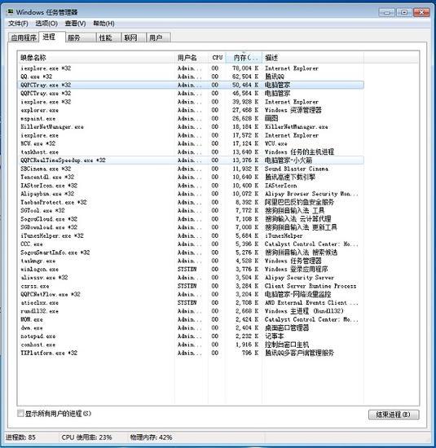Viewport: 436px width, 448px height.
Task: Select the MOM.exe process row
Action: pyautogui.click(x=191, y=319)
